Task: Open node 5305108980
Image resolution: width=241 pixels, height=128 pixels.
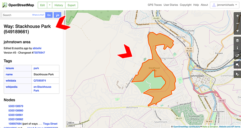Action: [16, 111]
